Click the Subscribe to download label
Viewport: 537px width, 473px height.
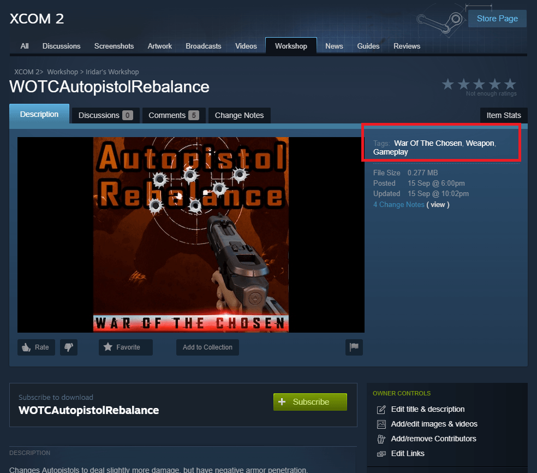(56, 397)
